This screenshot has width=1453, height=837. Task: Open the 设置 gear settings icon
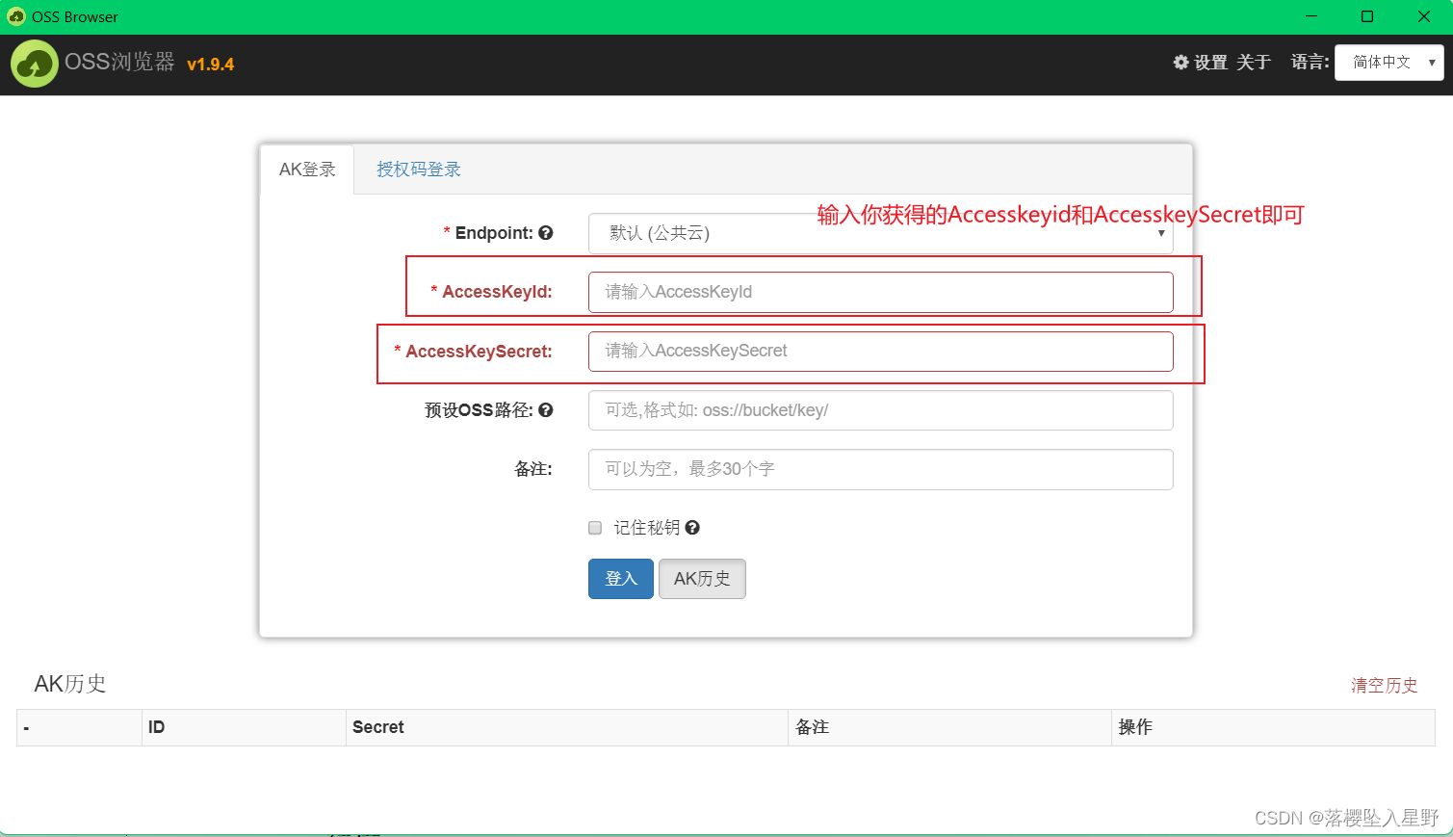tap(1181, 61)
